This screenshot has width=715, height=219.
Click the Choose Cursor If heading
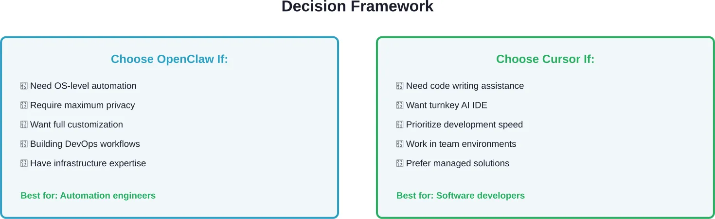click(545, 59)
